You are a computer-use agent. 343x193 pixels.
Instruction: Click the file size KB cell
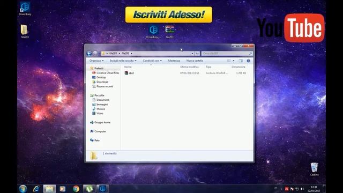click(241, 73)
